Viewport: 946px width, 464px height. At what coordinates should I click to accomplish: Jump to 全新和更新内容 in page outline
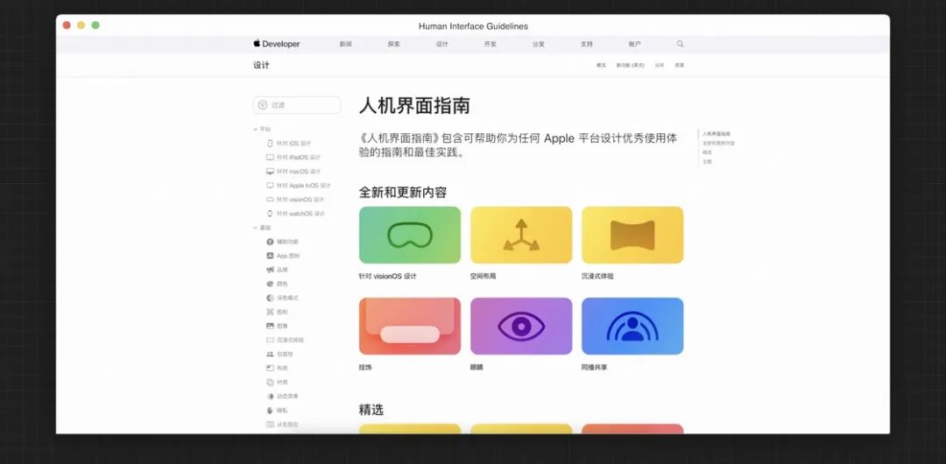(718, 143)
